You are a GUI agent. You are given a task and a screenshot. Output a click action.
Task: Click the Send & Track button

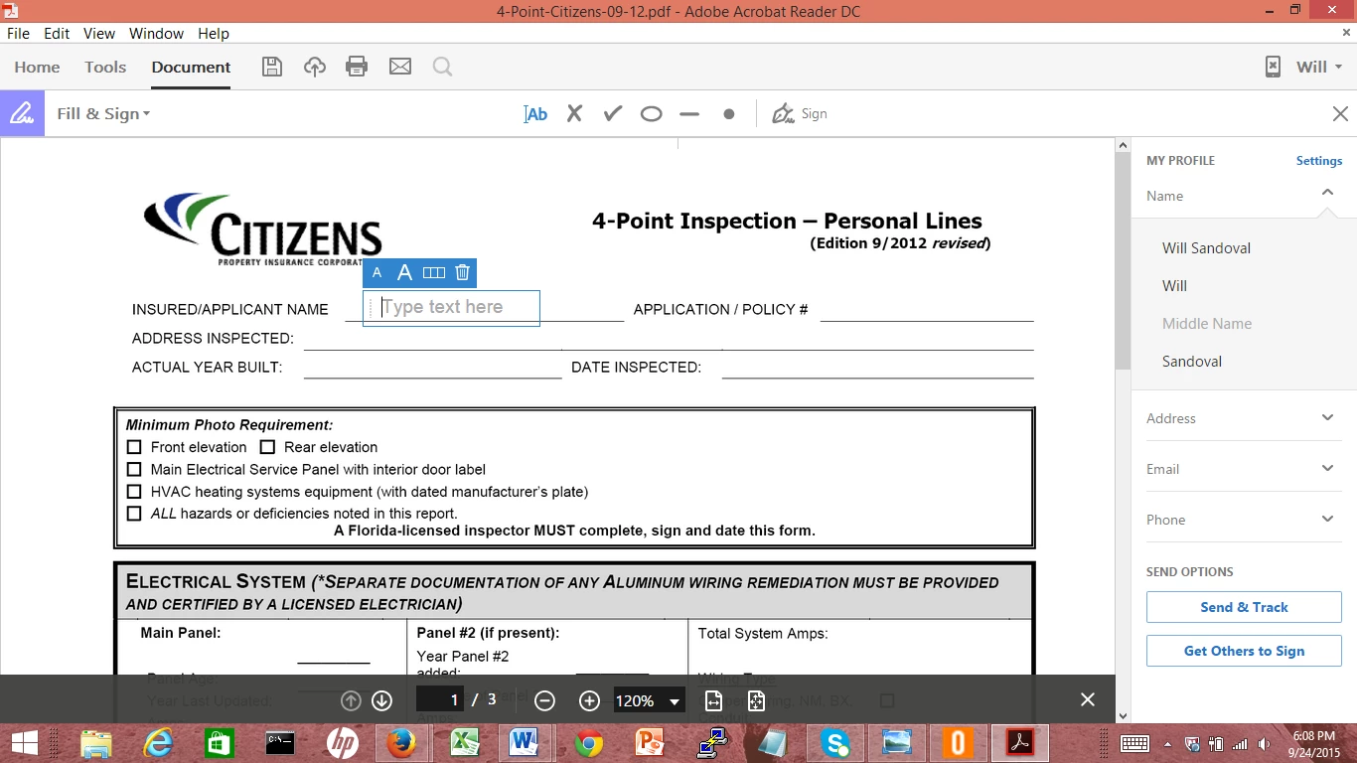point(1244,607)
